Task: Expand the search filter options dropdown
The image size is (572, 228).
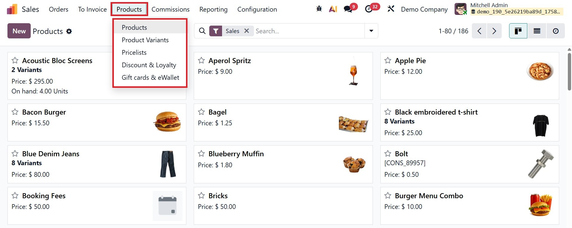Action: [x=371, y=31]
